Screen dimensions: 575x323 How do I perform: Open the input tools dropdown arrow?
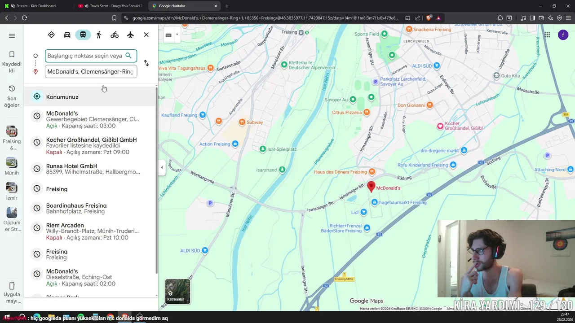click(177, 35)
